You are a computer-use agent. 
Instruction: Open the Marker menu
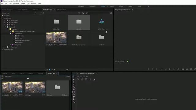click(23, 3)
